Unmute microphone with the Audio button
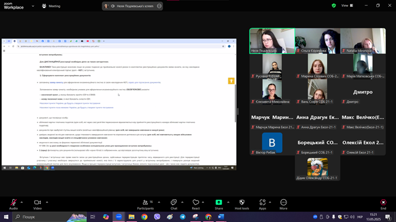The image size is (396, 222). click(x=14, y=204)
